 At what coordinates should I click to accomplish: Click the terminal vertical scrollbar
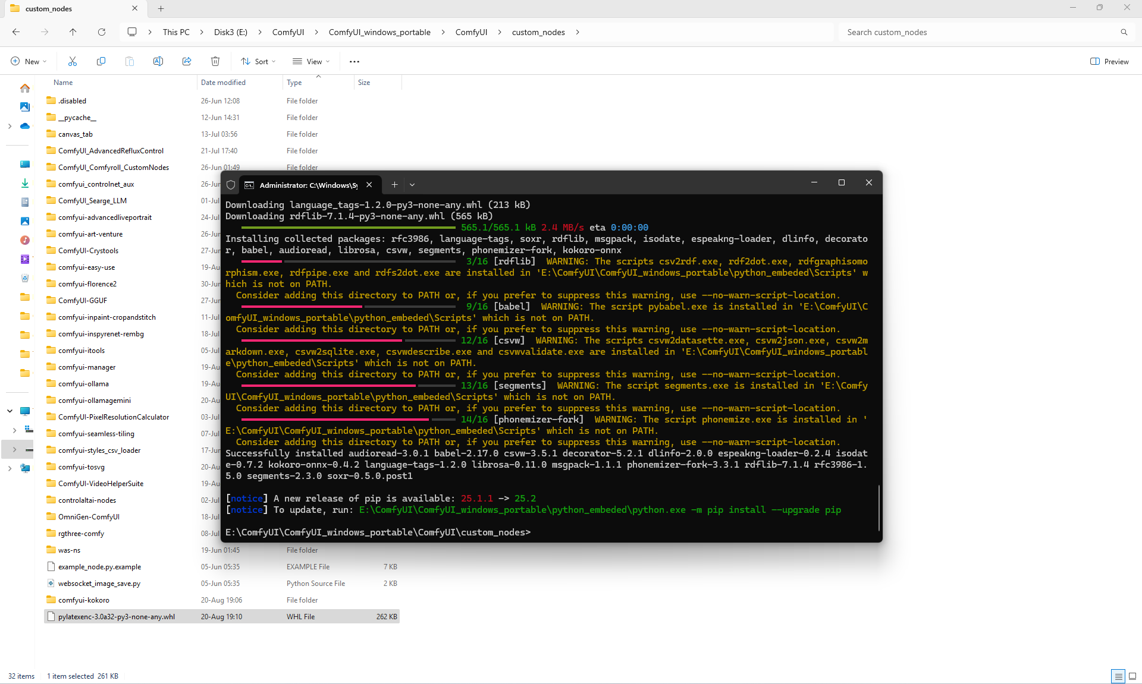pos(879,508)
